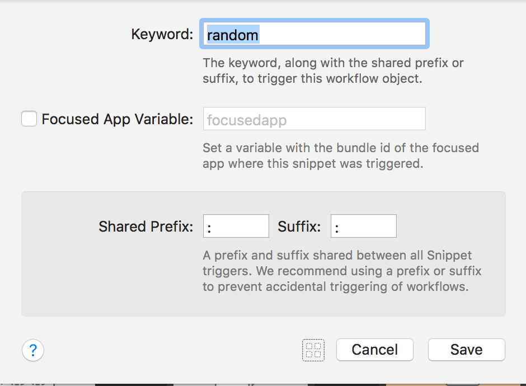
Task: Click the "Focused App Variable:" label text
Action: click(117, 119)
